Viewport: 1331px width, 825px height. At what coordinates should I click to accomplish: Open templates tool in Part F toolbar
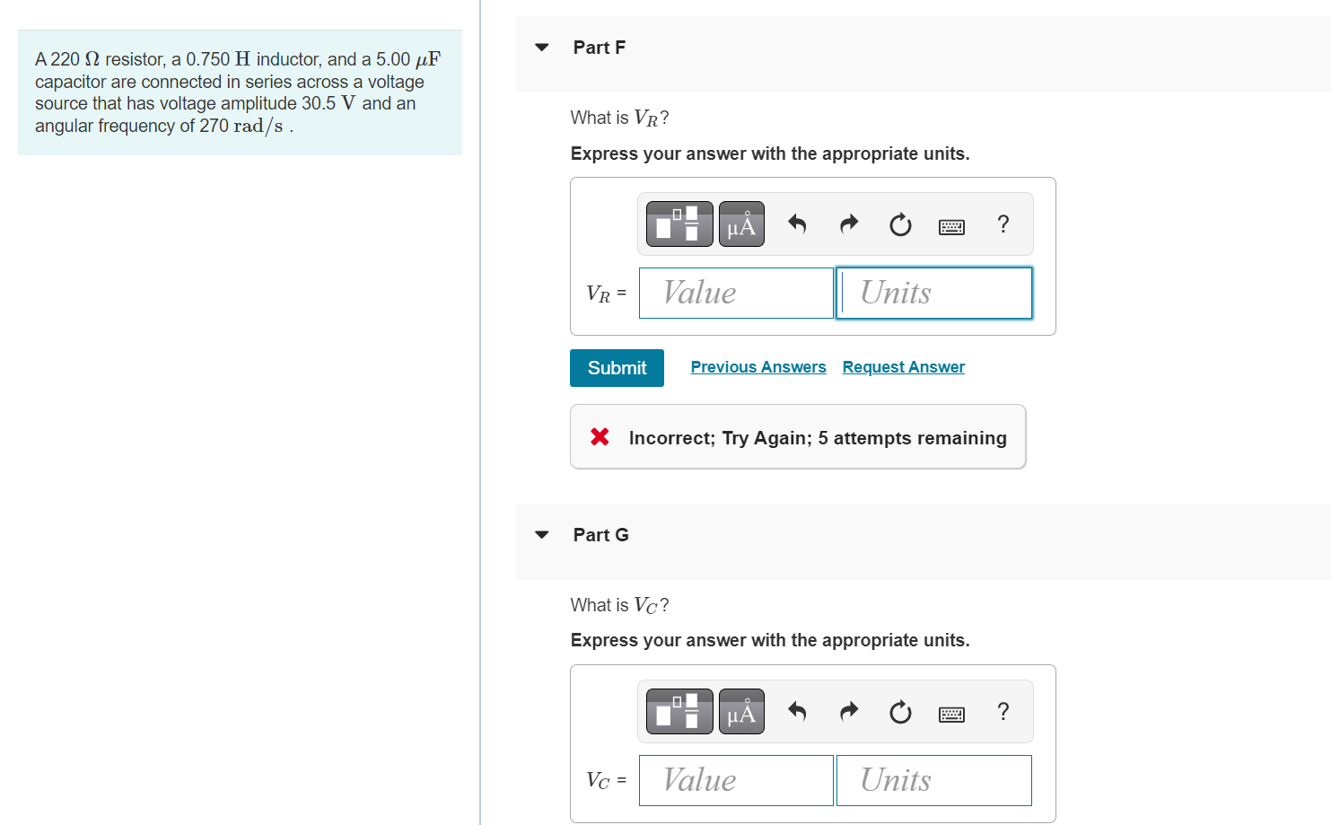679,224
